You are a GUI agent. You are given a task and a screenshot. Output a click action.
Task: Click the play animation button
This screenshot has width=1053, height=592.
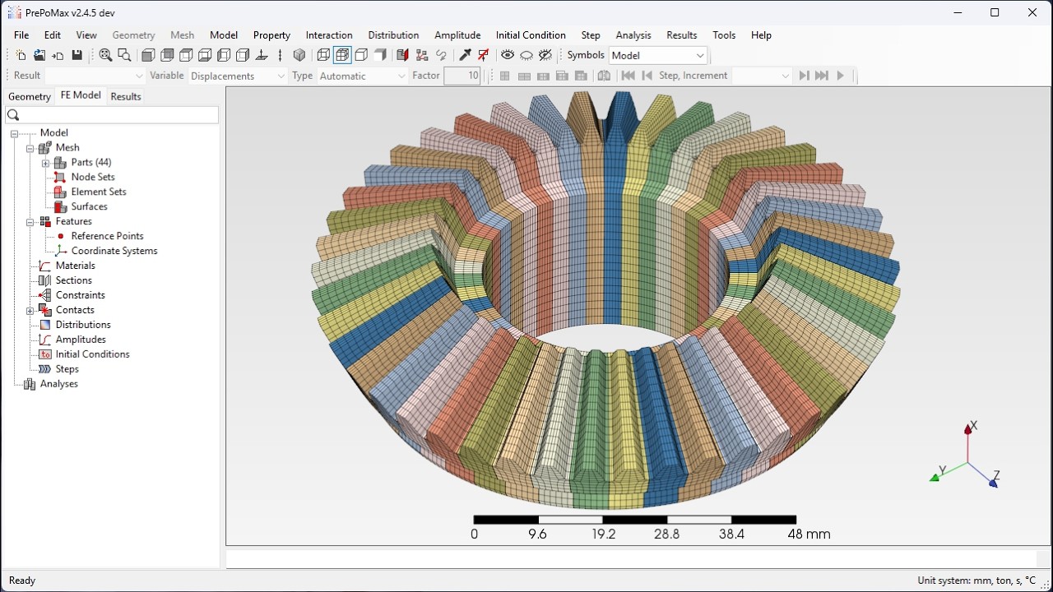click(840, 76)
